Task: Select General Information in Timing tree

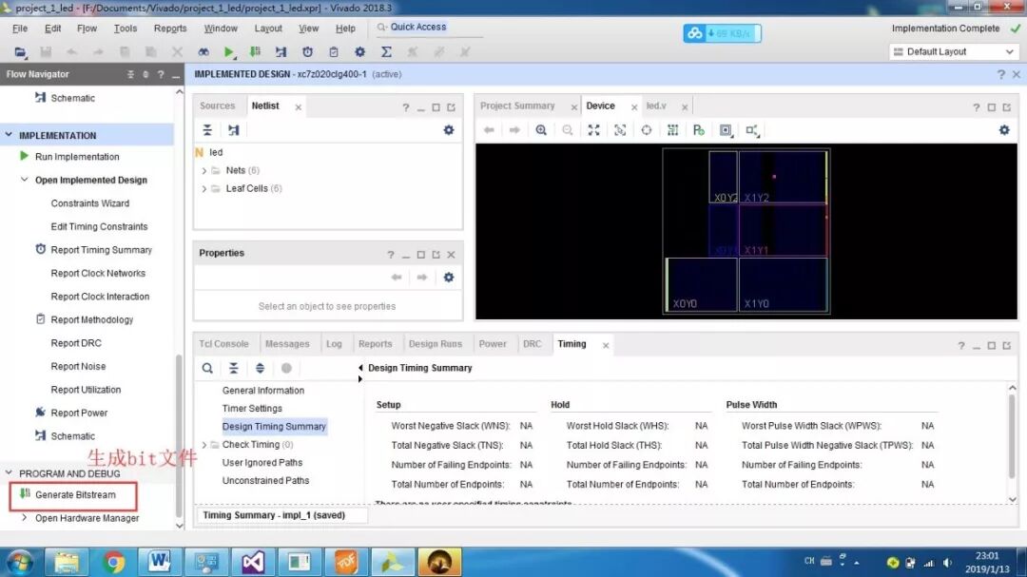Action: (x=262, y=391)
